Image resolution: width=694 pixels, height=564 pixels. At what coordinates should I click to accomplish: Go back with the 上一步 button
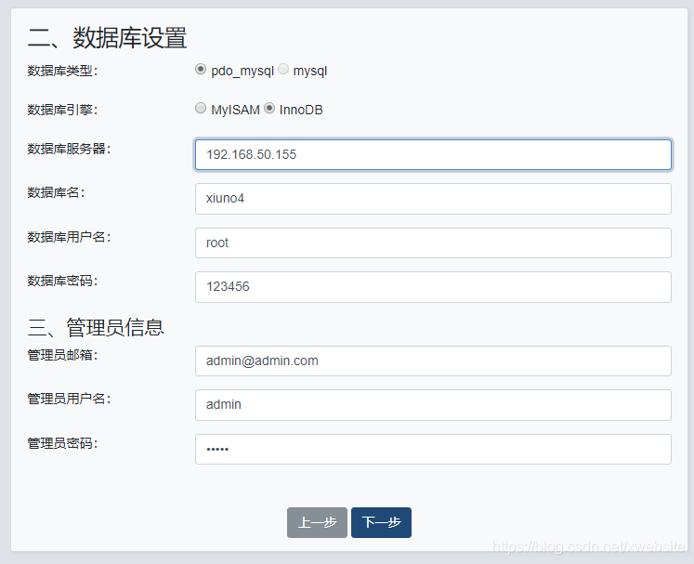[317, 523]
